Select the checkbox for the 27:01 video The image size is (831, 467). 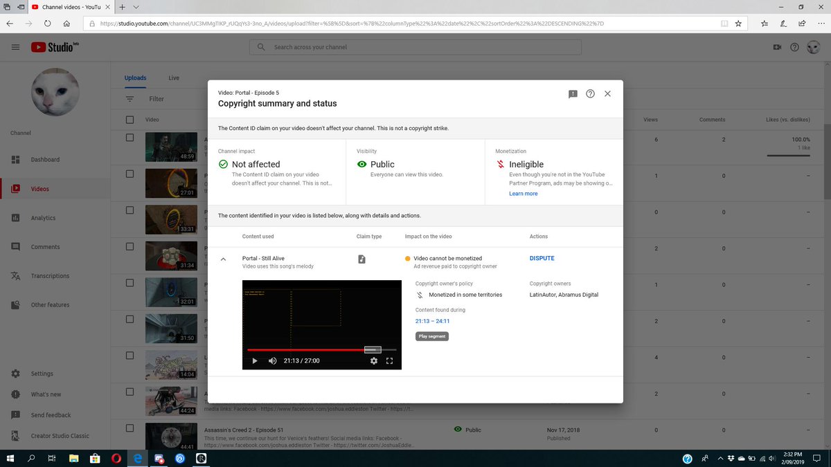(129, 174)
